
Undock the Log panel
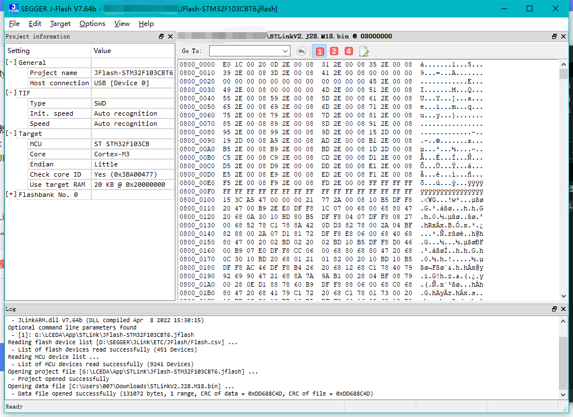[x=554, y=309]
